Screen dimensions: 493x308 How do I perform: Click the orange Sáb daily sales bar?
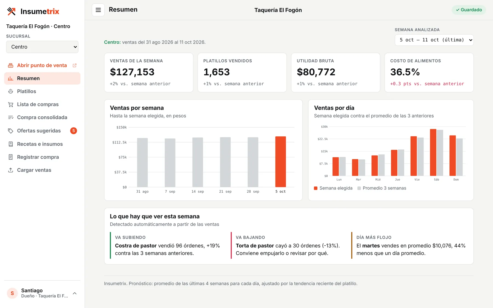tap(433, 152)
